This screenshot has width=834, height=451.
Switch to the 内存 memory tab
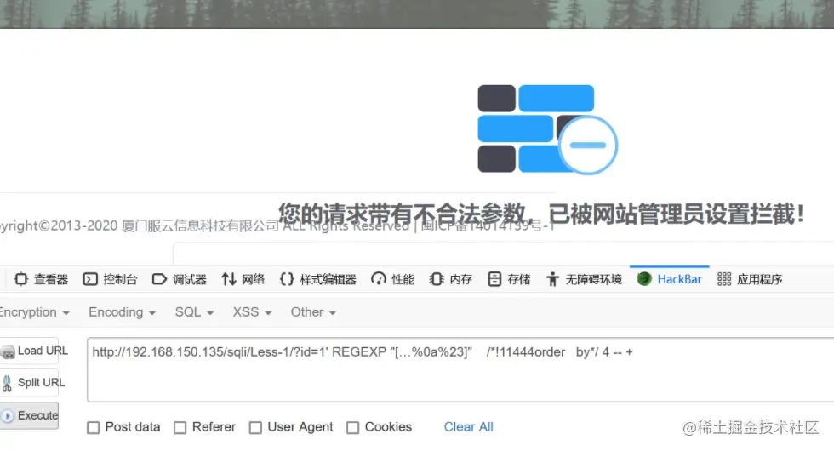(x=450, y=279)
